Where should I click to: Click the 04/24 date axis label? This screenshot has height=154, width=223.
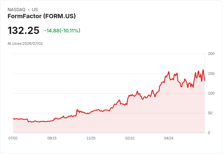point(169,138)
